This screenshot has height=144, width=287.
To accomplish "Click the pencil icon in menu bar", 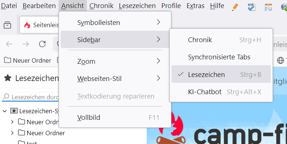I will pos(235,7).
